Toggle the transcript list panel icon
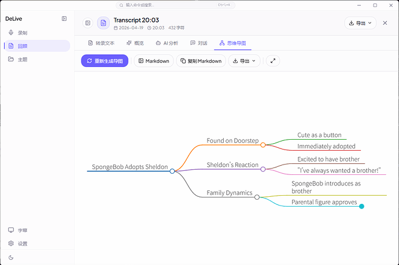 (88, 23)
